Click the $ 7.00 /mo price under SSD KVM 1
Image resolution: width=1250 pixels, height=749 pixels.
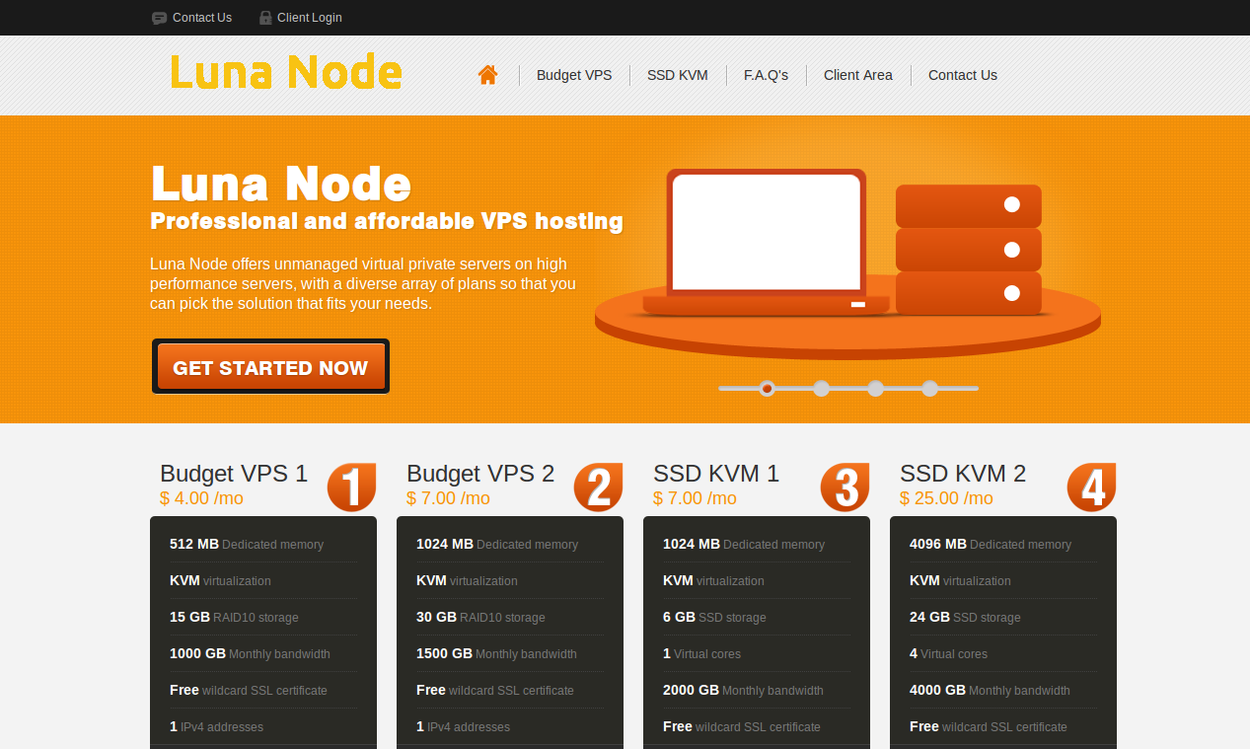coord(695,498)
